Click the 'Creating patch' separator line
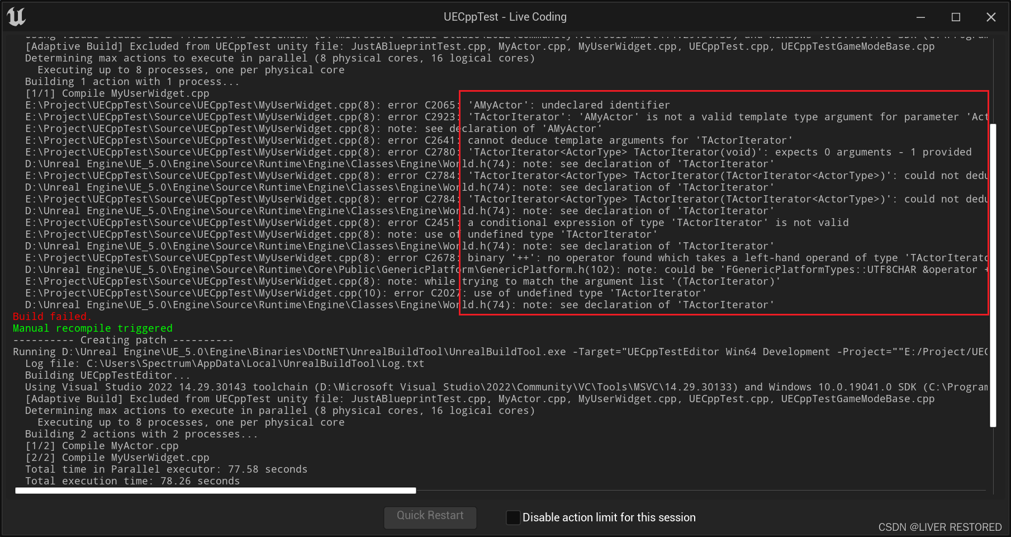Viewport: 1011px width, 537px height. [123, 340]
